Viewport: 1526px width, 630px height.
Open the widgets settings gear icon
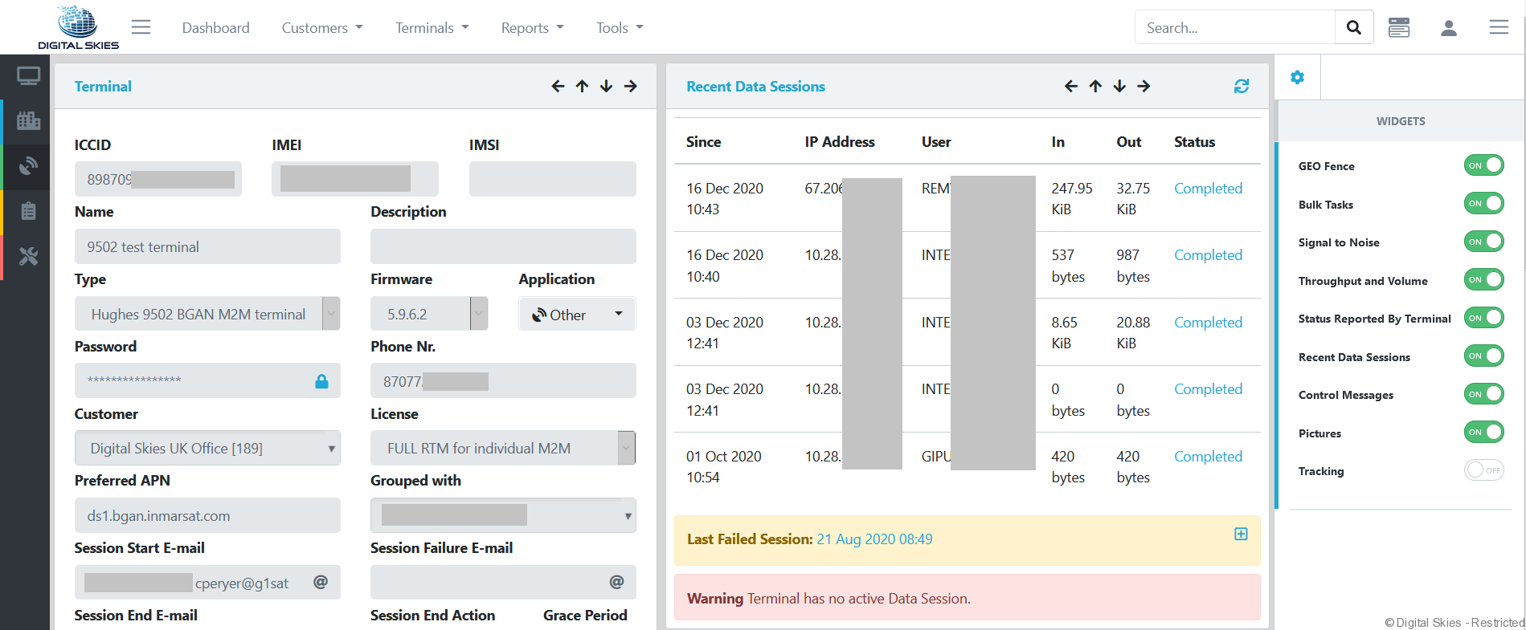[x=1297, y=78]
